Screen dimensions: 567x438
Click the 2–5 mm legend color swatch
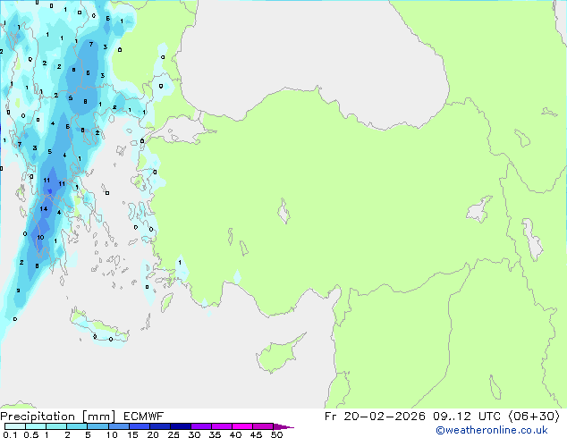tap(77, 426)
